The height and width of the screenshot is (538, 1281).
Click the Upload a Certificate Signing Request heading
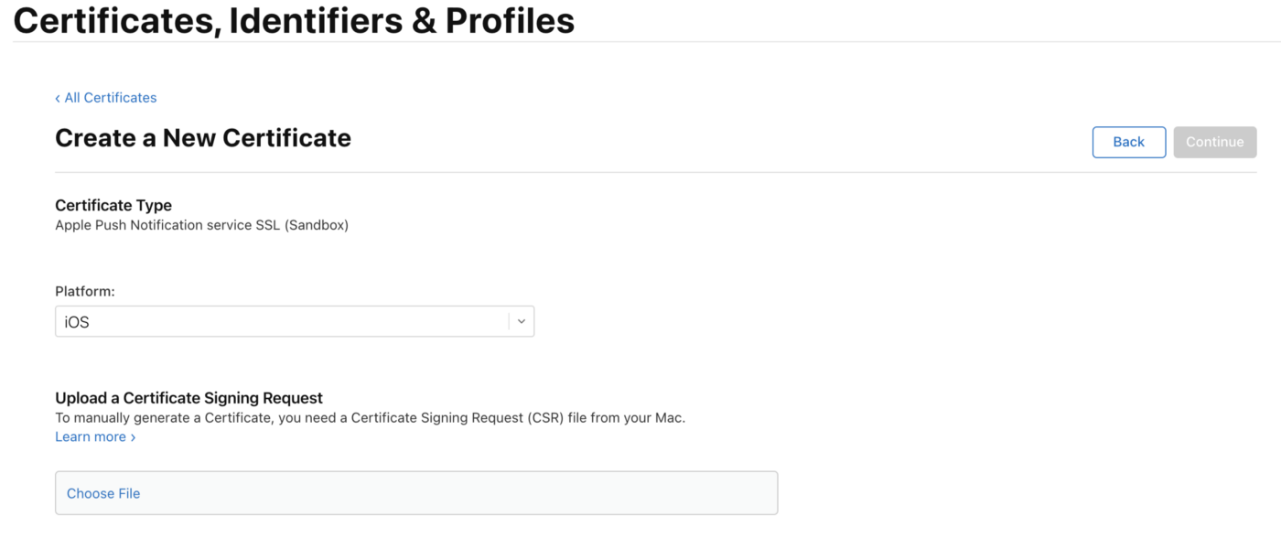pyautogui.click(x=188, y=397)
